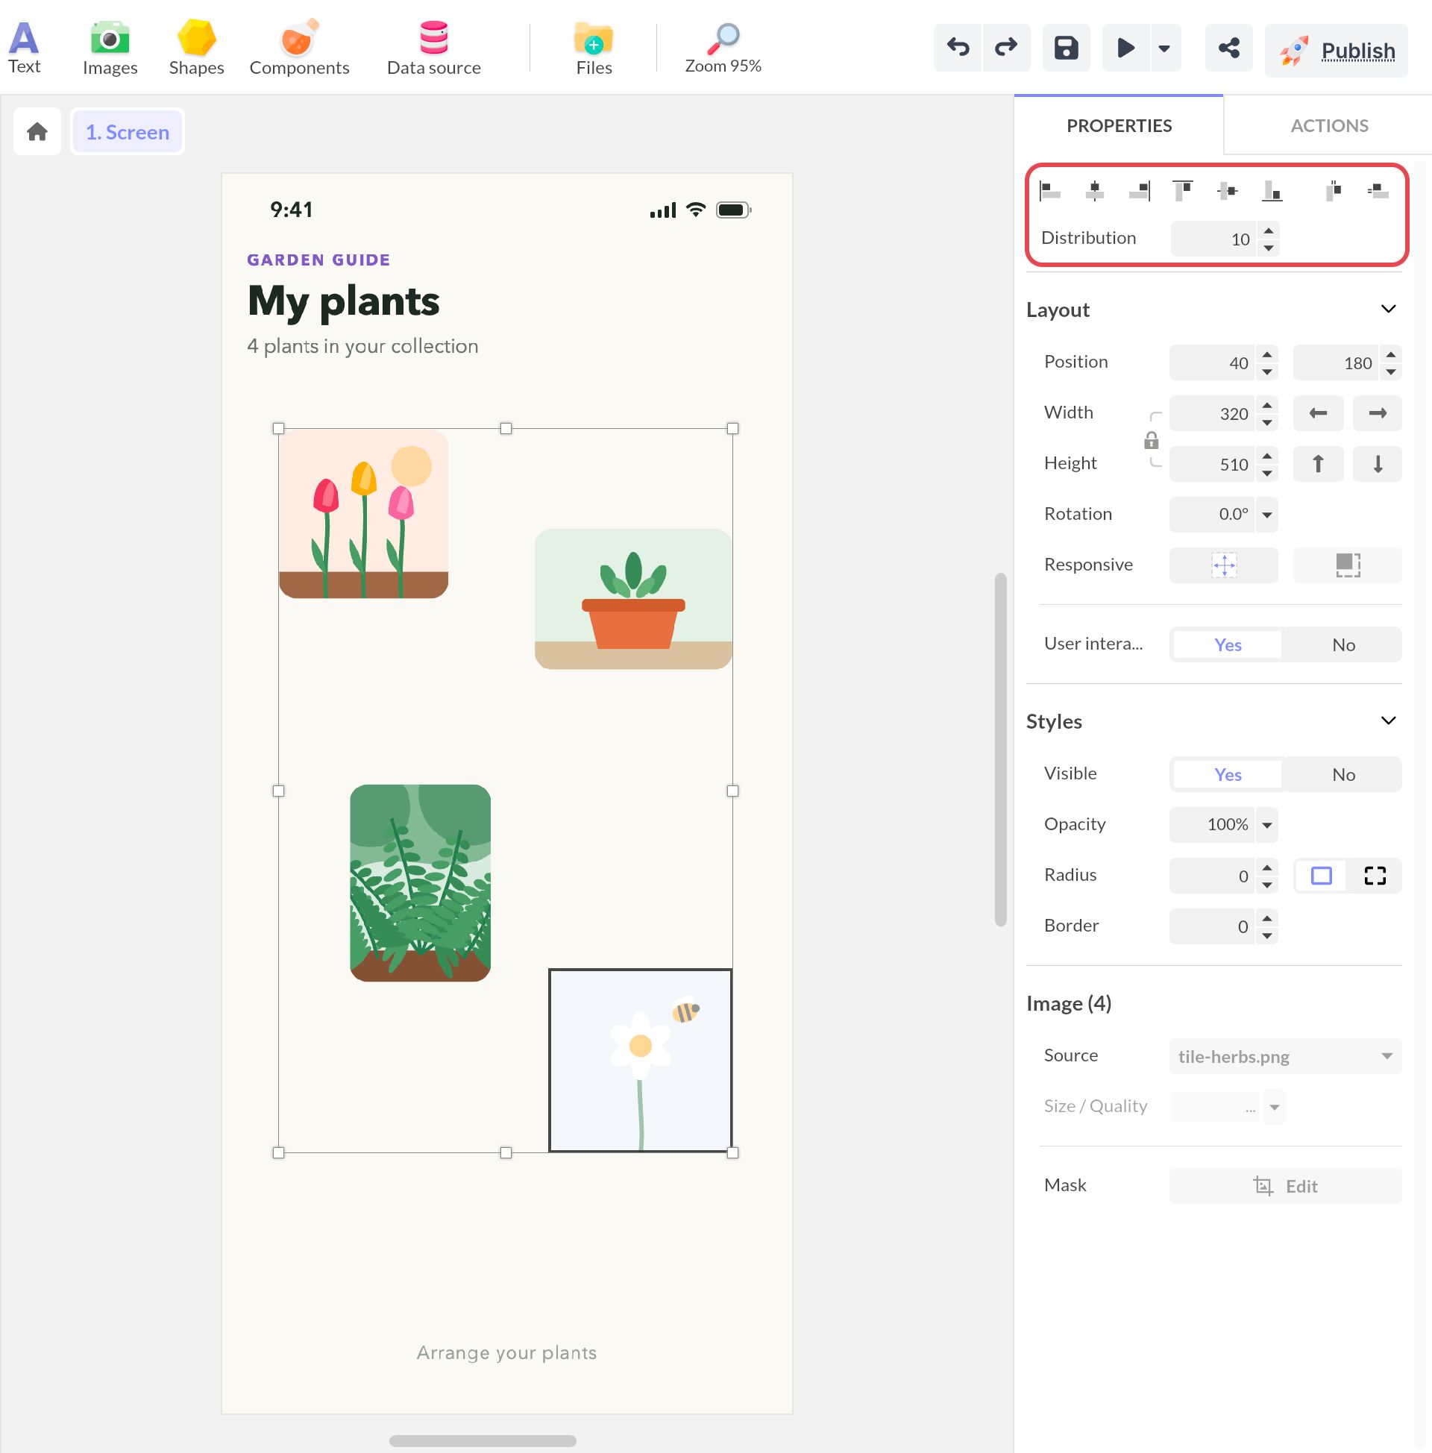Save the project

click(1067, 48)
